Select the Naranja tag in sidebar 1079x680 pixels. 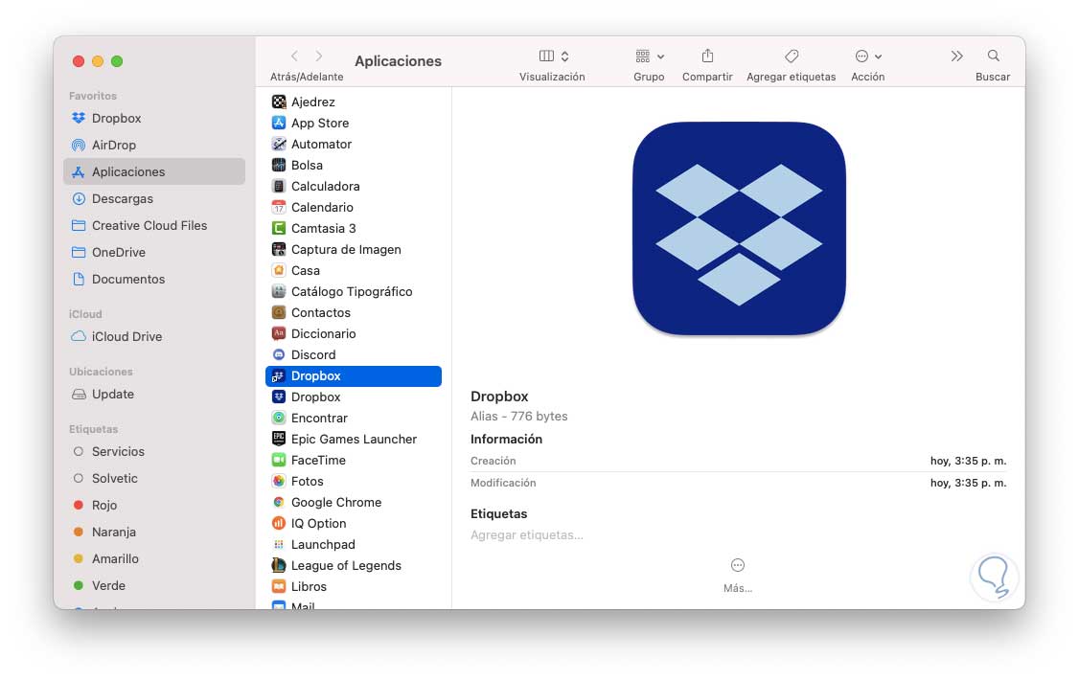point(104,533)
